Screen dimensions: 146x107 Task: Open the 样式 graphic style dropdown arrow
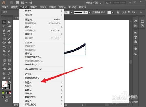112,12
